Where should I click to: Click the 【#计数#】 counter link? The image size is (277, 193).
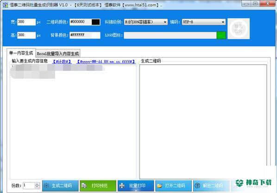[62, 62]
